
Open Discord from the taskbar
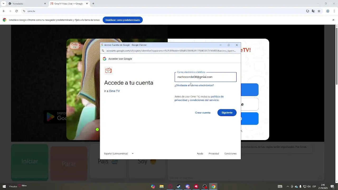187,187
